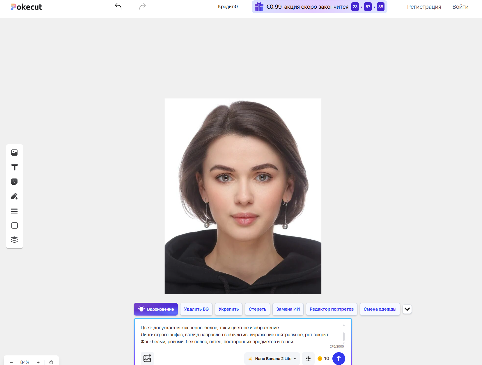The image size is (482, 365).
Task: Click the redo arrow
Action: pos(142,6)
